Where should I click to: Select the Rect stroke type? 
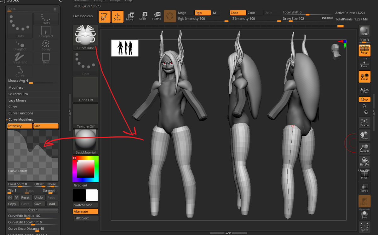[46, 58]
